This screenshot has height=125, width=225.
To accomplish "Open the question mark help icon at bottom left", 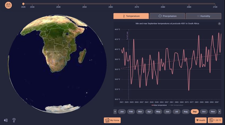I will tap(14, 120).
